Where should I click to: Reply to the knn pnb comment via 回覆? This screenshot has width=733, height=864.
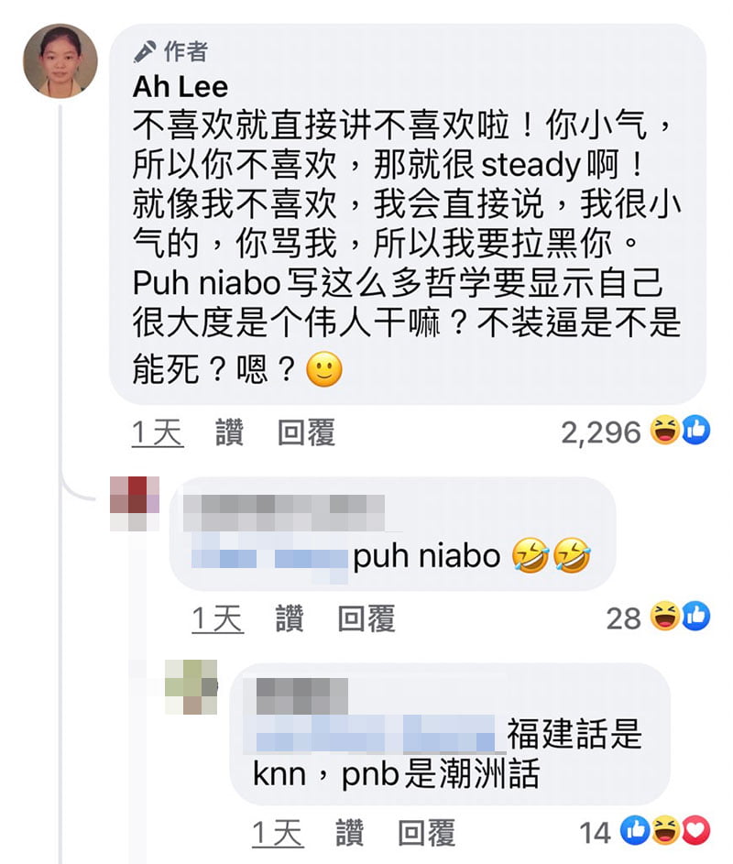coord(427,833)
